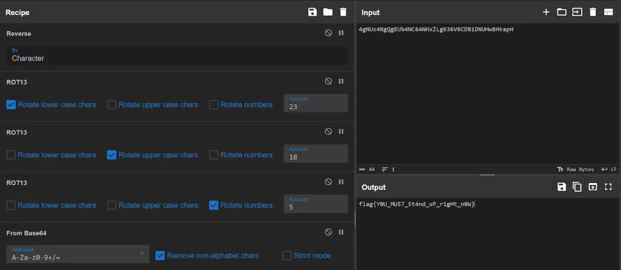Copy output to clipboard

pyautogui.click(x=577, y=187)
